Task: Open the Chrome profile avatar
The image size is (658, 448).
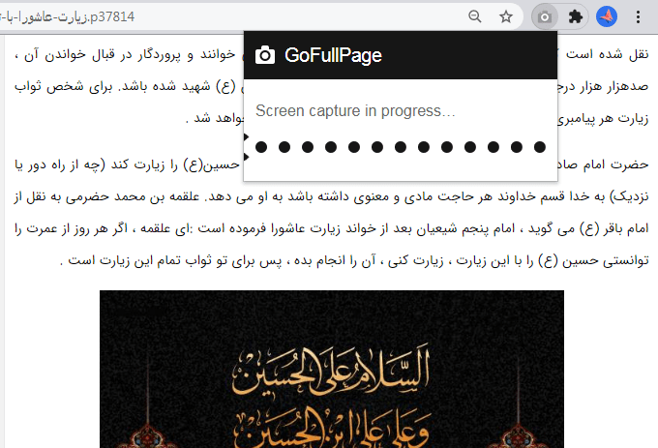Action: [x=607, y=16]
